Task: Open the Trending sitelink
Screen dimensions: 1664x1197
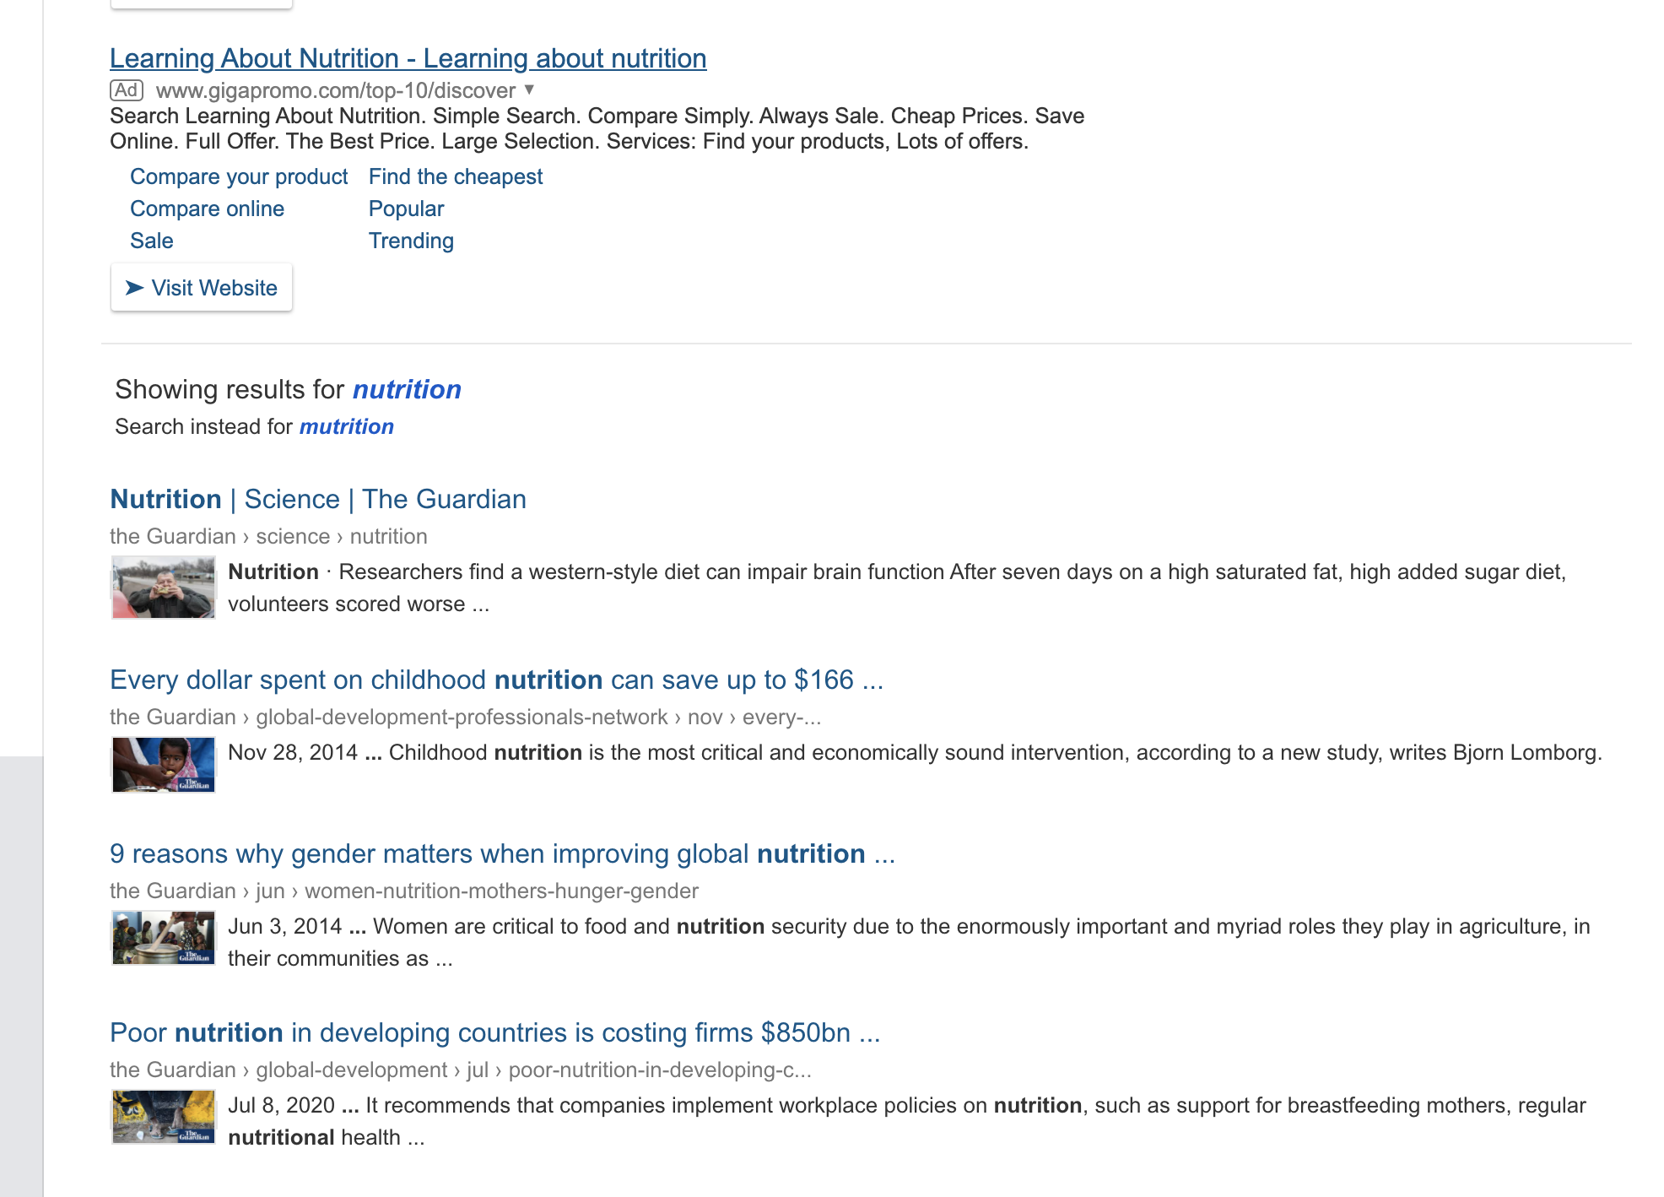Action: coord(411,241)
